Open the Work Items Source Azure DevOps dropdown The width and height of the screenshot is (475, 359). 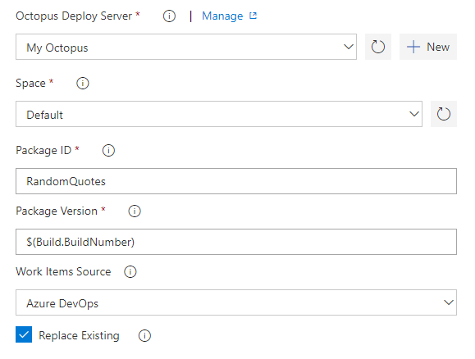click(x=236, y=302)
